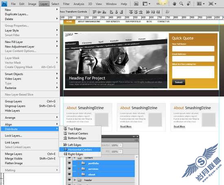Expand the header layer group
Viewport: 224px width, 185px height.
pyautogui.click(x=75, y=180)
